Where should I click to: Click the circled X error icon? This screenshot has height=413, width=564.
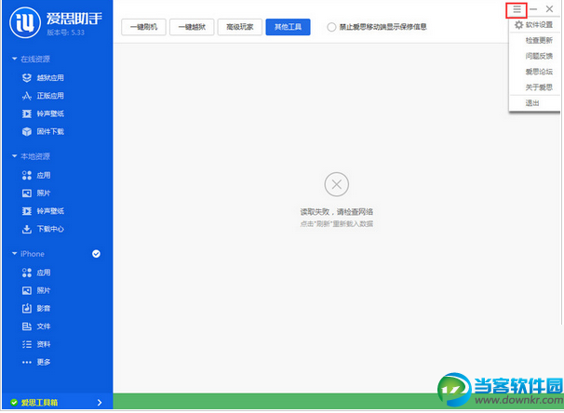(336, 184)
